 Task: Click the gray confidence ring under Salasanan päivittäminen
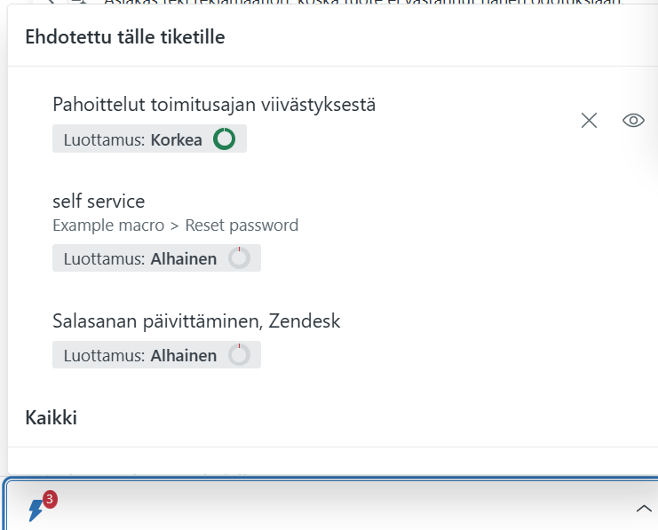point(239,356)
